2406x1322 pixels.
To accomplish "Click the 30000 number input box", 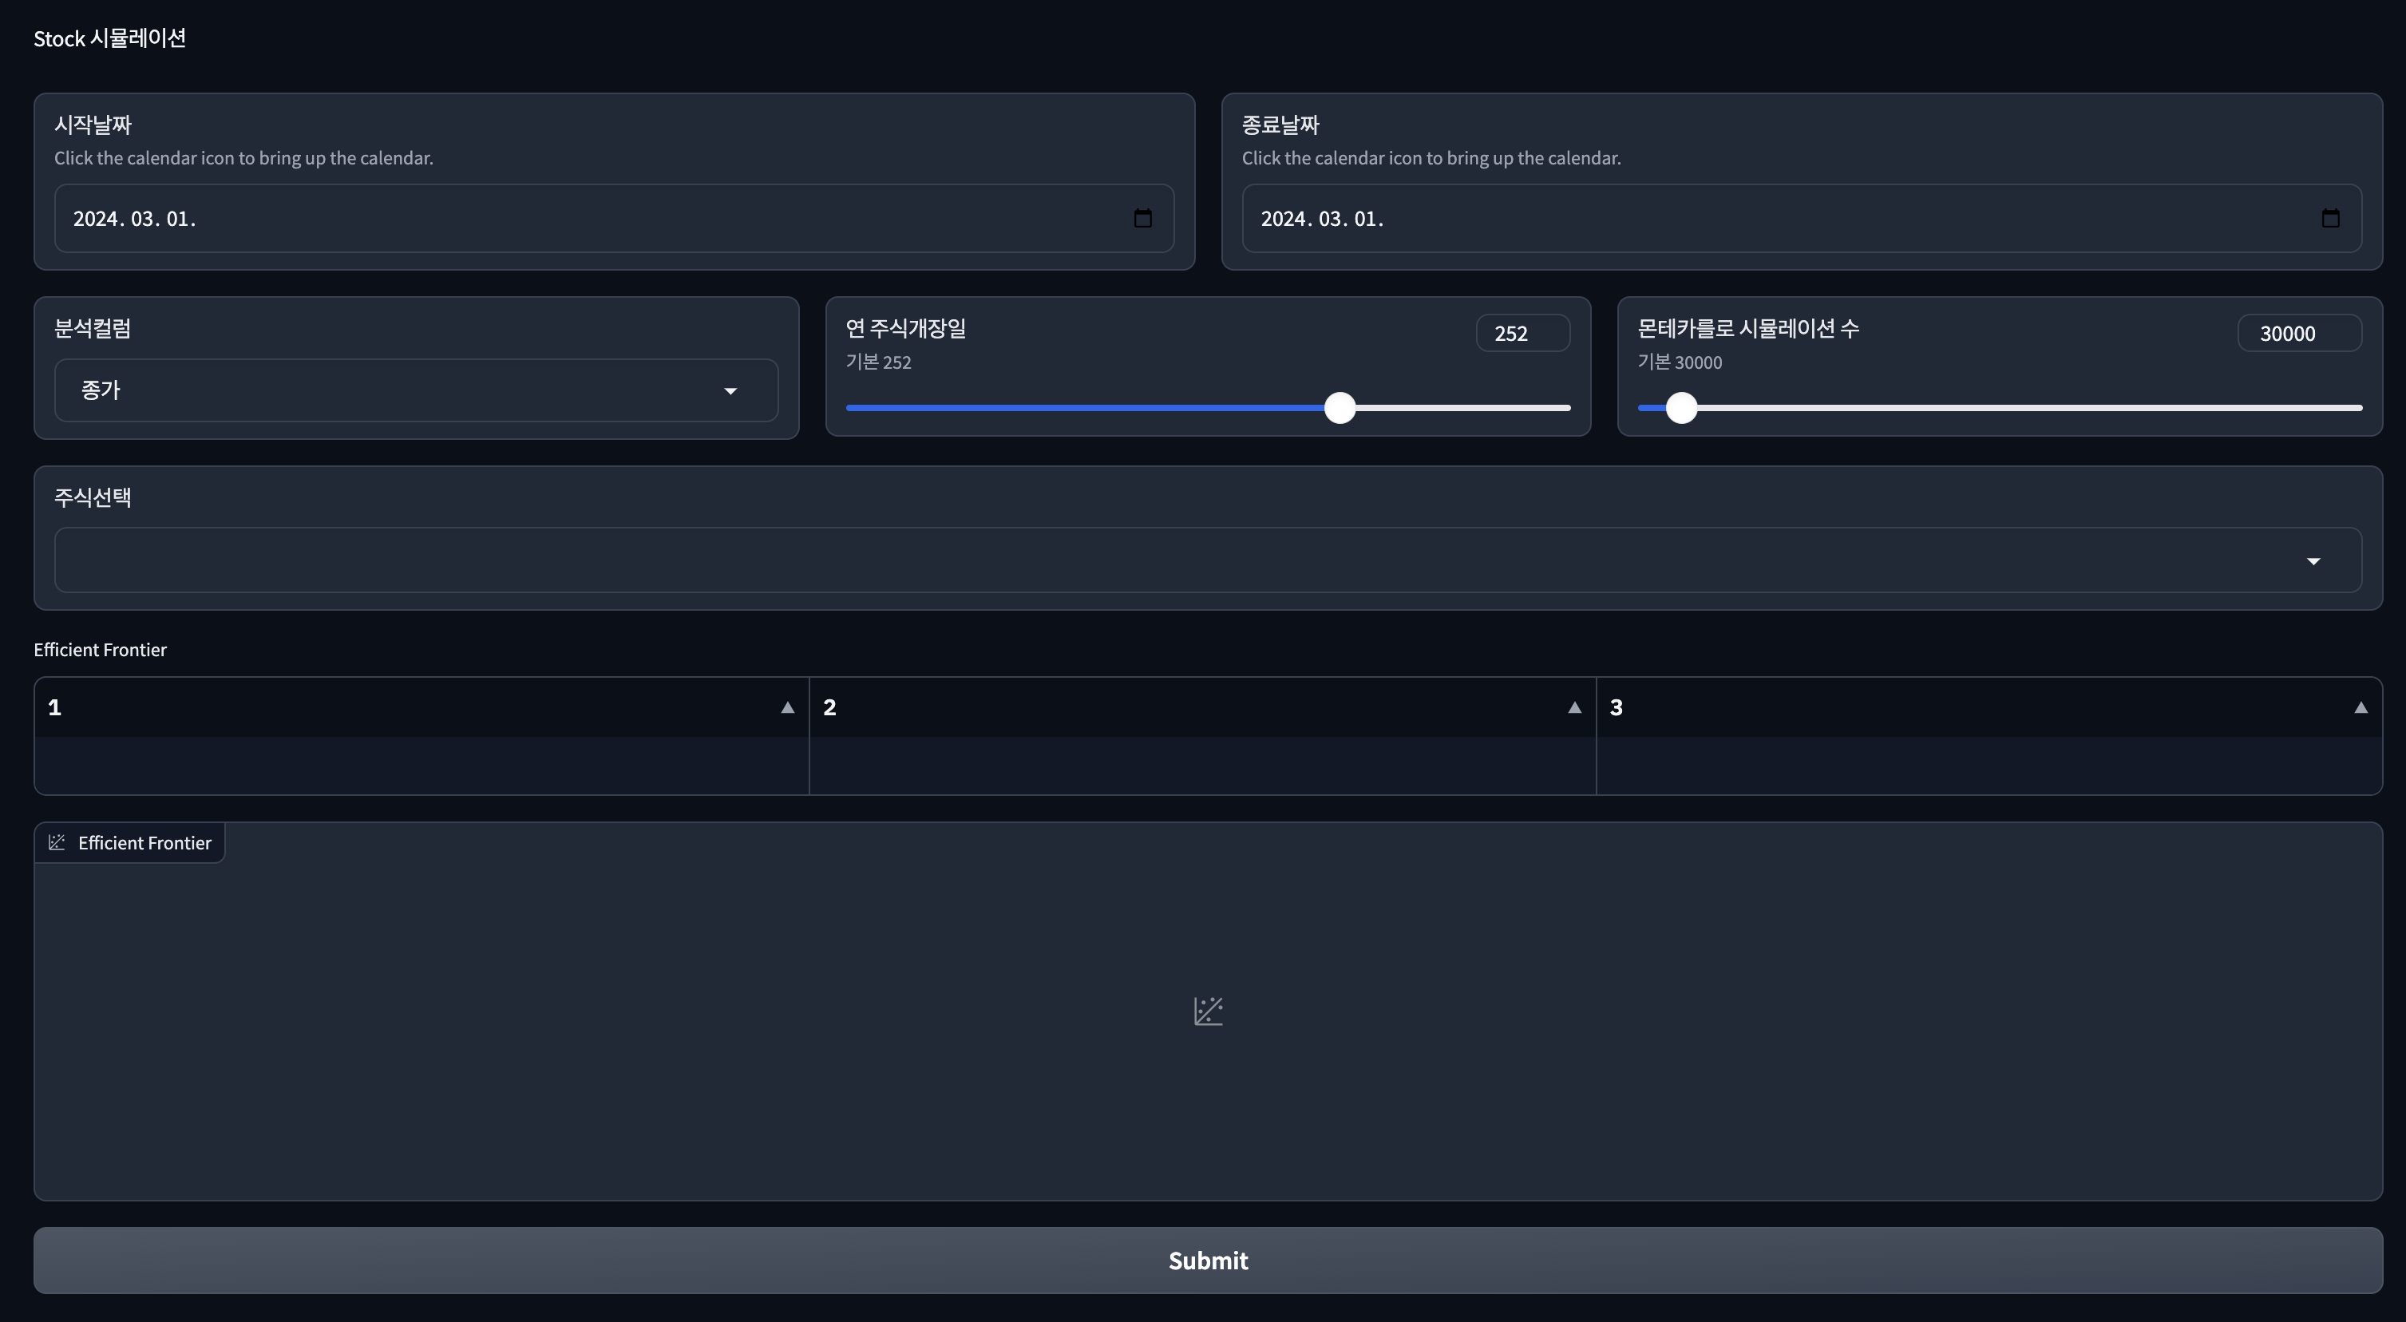I will 2298,334.
